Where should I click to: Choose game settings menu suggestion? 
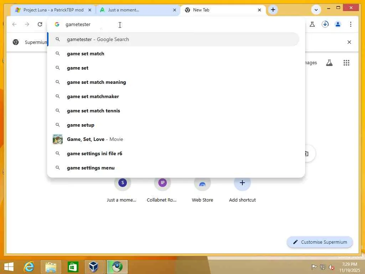(x=173, y=168)
